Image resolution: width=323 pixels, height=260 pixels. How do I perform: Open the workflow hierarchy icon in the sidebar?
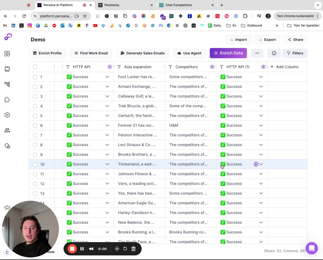coord(7,84)
